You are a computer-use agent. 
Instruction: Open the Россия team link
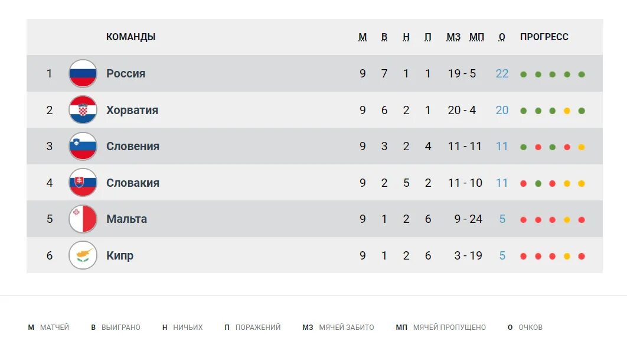click(126, 74)
